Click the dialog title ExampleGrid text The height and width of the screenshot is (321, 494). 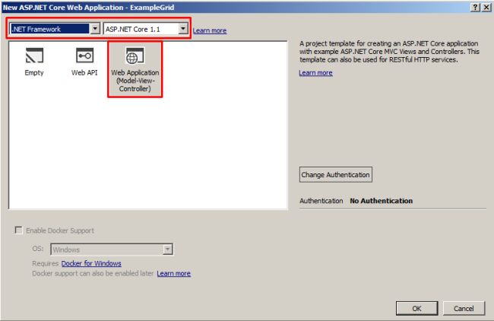(x=152, y=8)
